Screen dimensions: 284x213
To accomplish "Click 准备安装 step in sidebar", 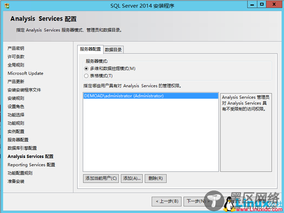I will (16, 181).
